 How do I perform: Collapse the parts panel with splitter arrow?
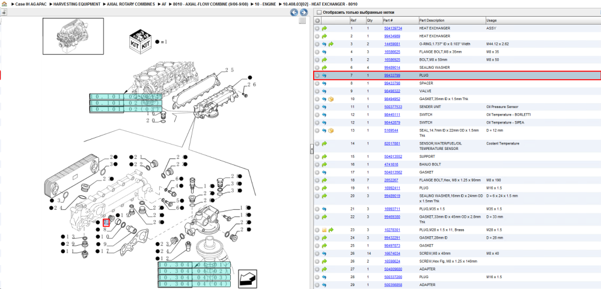point(312,149)
